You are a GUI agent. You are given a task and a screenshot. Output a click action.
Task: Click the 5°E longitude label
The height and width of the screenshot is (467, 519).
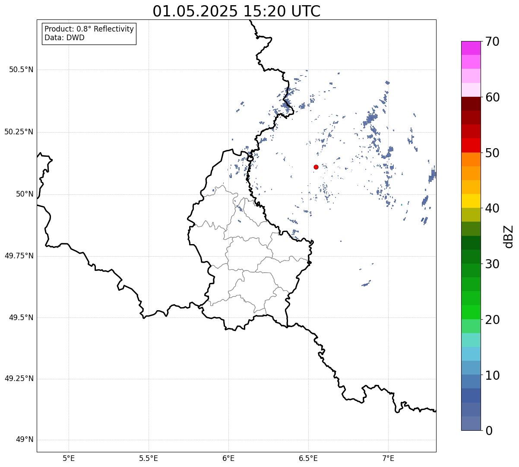pos(69,458)
